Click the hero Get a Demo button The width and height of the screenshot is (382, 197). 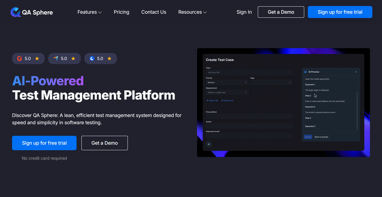point(104,143)
